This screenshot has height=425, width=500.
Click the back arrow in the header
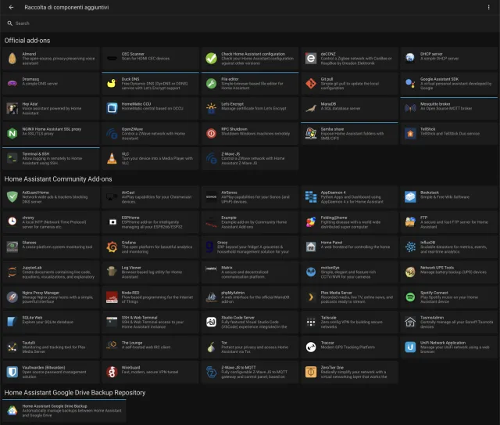11,7
